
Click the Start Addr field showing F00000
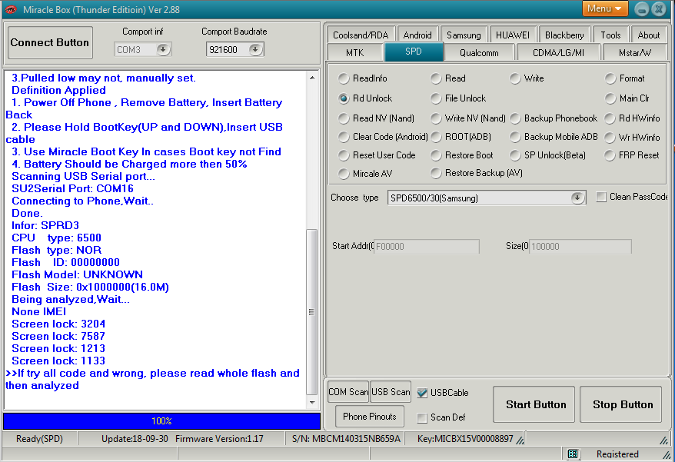[x=426, y=246]
